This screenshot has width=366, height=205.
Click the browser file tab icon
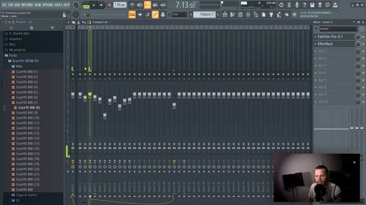tap(31, 28)
